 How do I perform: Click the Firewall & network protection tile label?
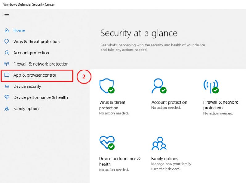coord(220,105)
